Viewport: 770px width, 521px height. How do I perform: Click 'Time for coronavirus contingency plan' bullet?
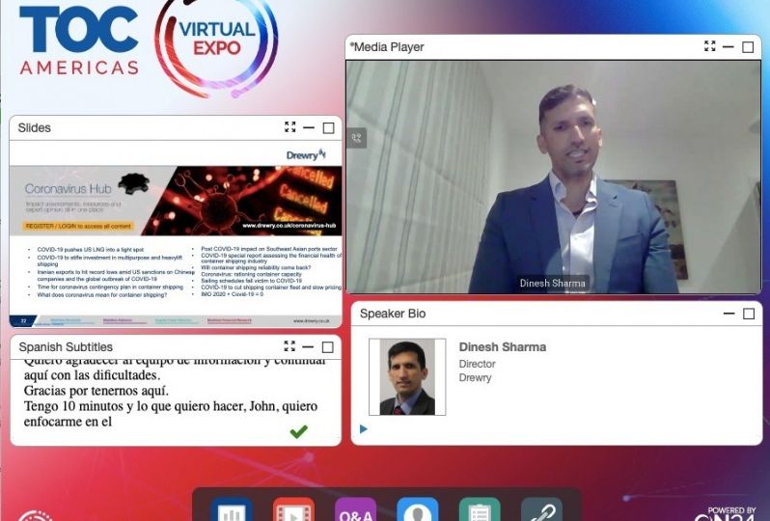tap(110, 287)
